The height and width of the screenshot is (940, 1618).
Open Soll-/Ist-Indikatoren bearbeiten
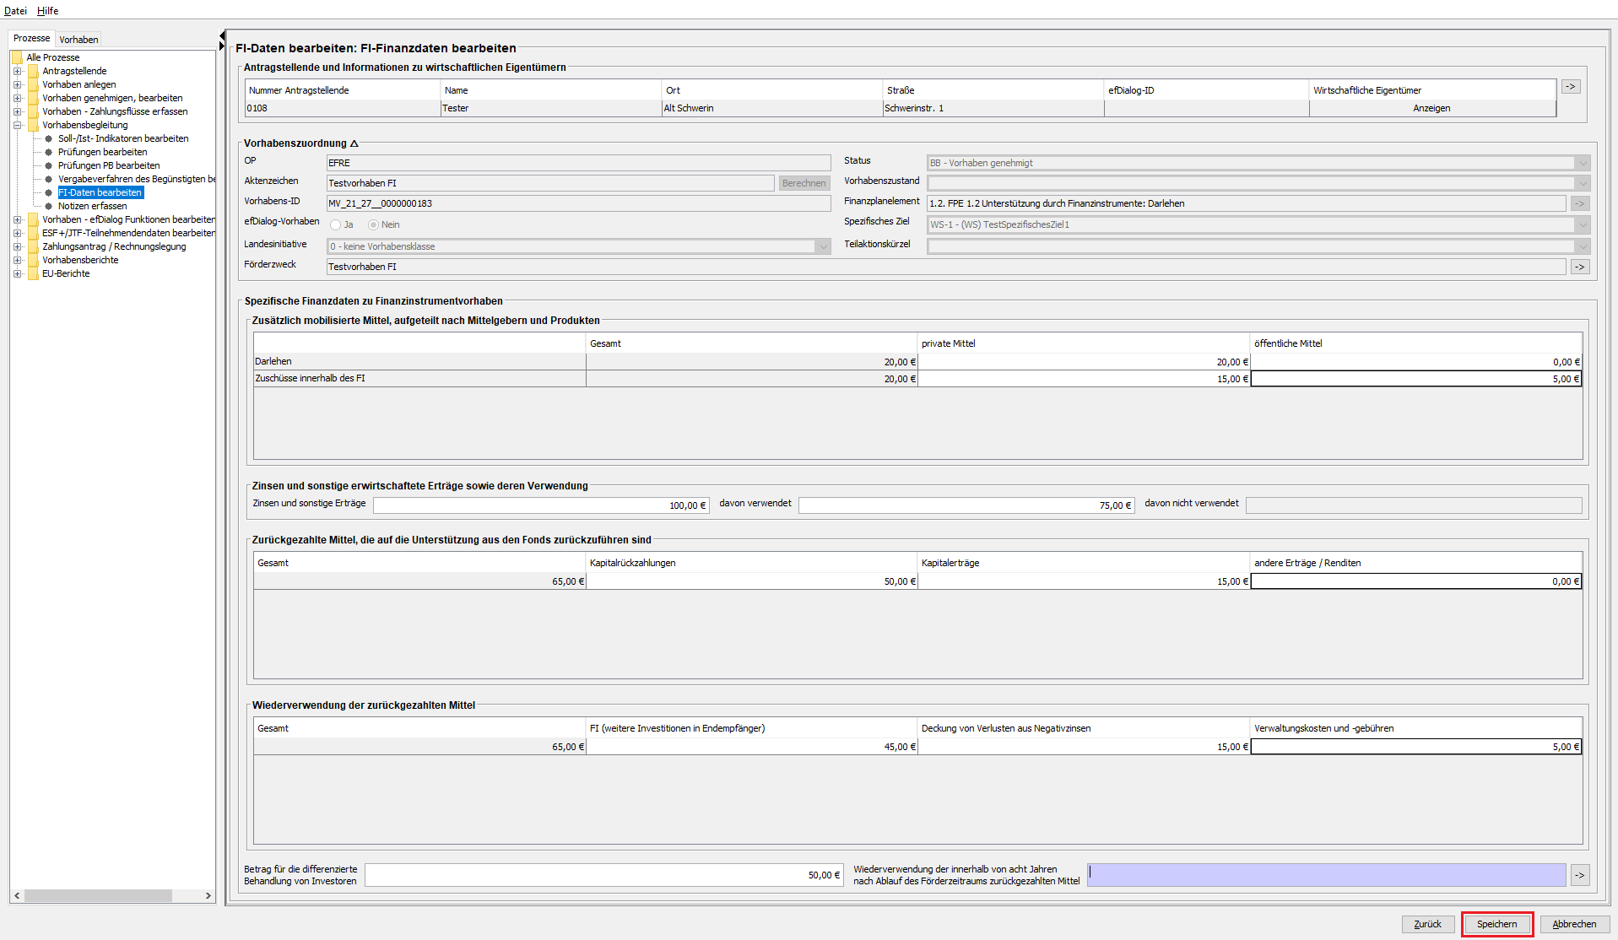coord(123,138)
